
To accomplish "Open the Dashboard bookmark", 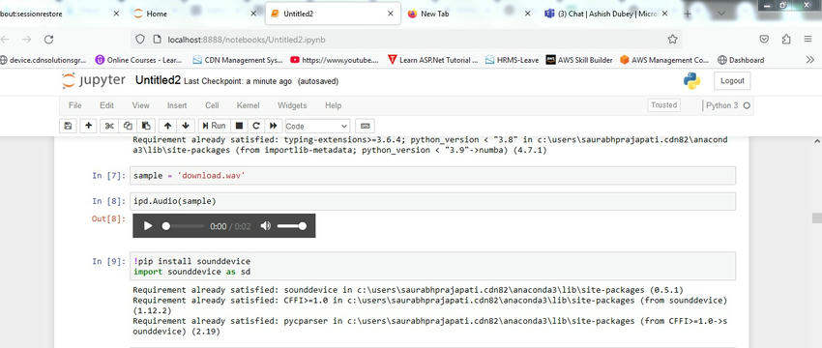I will pos(741,60).
